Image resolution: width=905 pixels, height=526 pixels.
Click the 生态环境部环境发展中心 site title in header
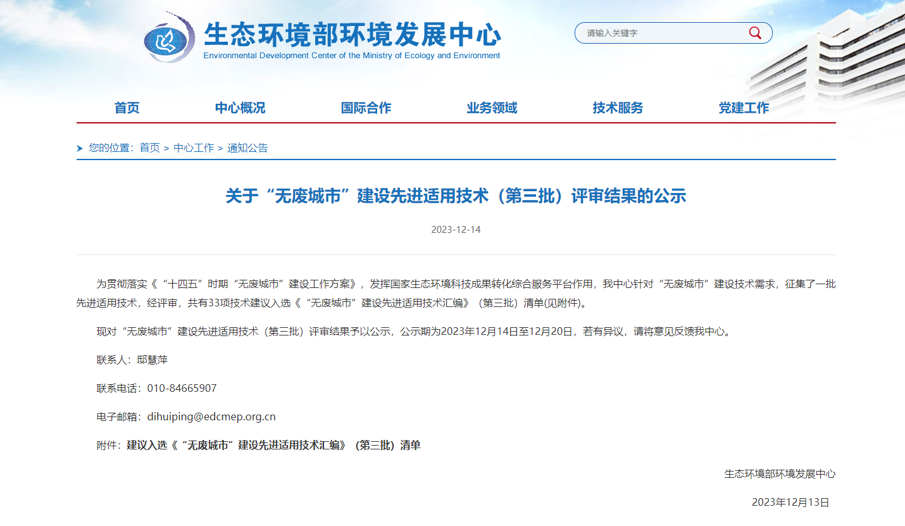(352, 34)
